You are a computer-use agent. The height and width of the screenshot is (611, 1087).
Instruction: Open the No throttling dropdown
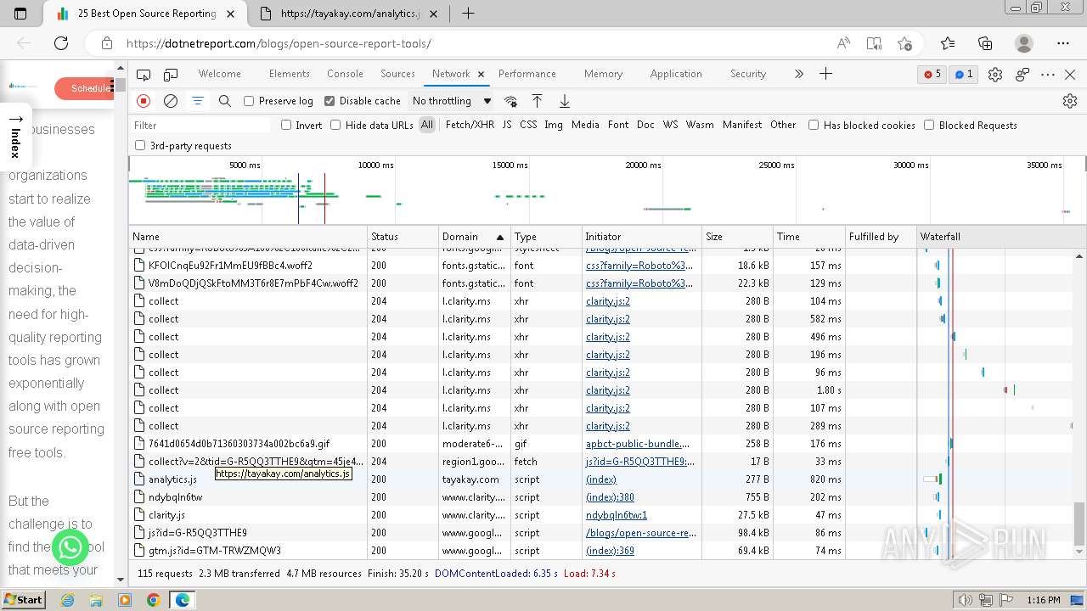click(x=451, y=101)
